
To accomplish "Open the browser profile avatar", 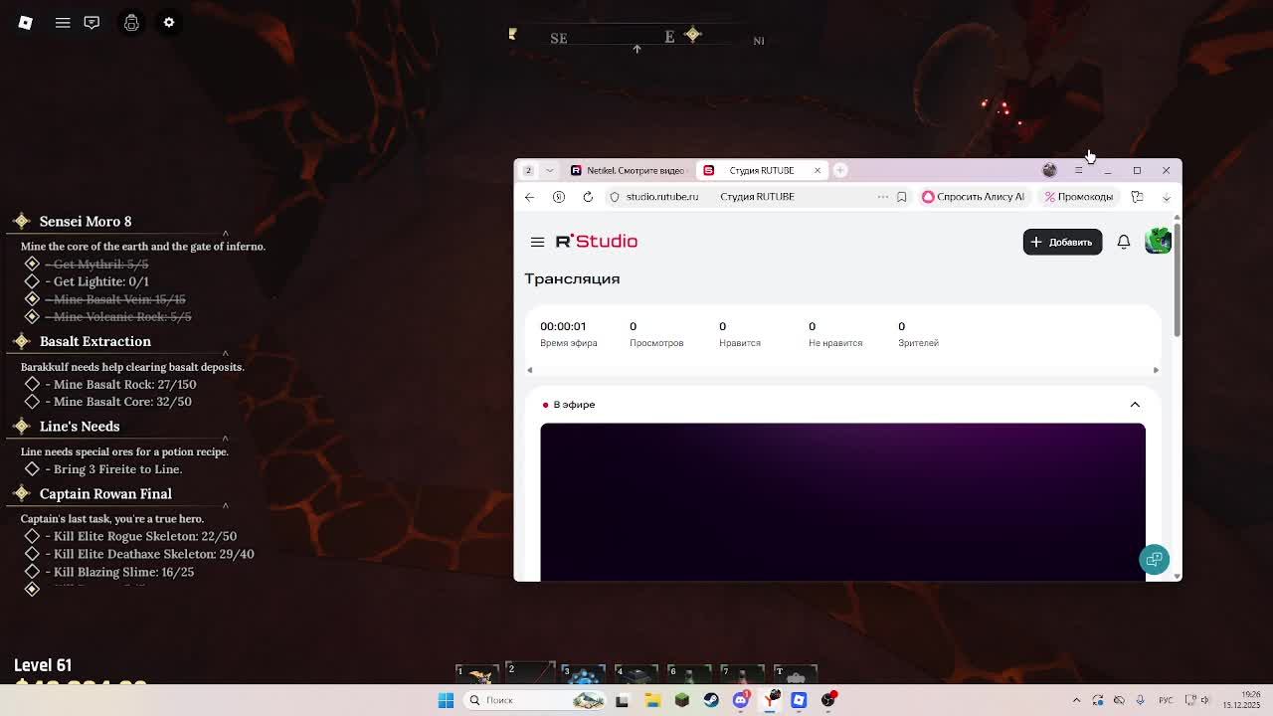I will 1049,170.
